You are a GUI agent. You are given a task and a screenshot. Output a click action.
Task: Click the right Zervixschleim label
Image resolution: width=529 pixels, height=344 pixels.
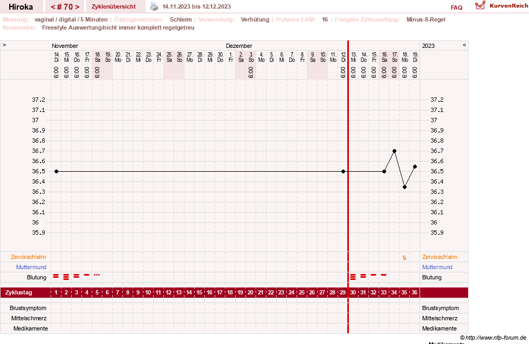[439, 257]
